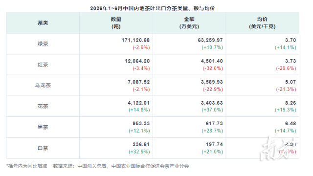Select the change value (-3.4%)
The width and height of the screenshot is (313, 176).
(x=141, y=68)
